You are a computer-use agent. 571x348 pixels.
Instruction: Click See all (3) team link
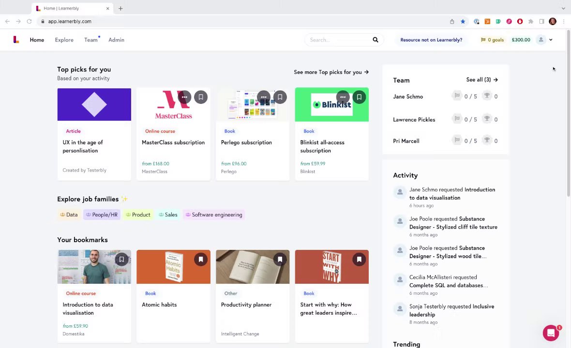tap(482, 80)
